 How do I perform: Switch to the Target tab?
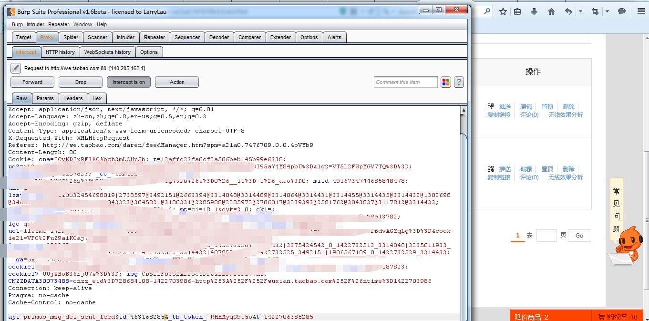click(x=23, y=37)
